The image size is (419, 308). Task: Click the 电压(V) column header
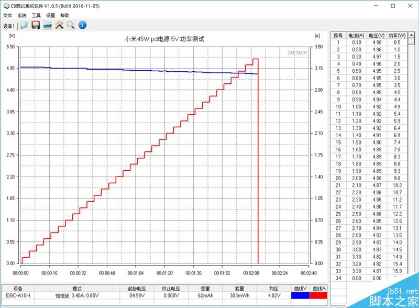tap(377, 35)
